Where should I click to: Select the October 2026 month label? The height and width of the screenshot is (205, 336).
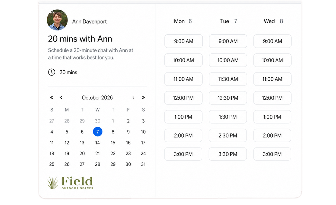coord(97,98)
